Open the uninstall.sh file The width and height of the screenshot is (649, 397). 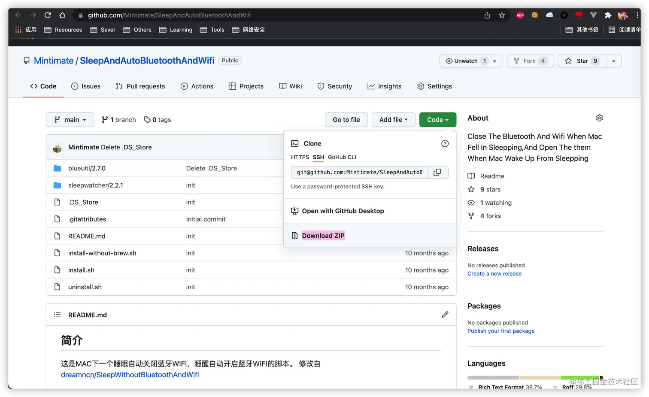click(x=85, y=287)
